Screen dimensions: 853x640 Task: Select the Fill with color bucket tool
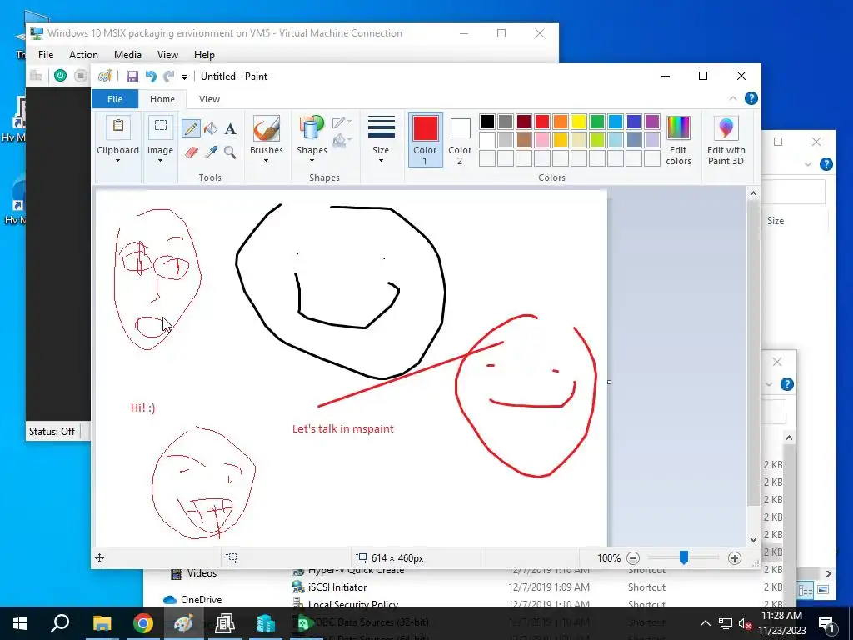point(211,129)
